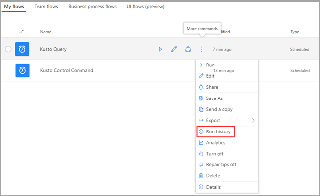The height and width of the screenshot is (196, 320).
Task: Sort by the Name column header
Action: coord(46,32)
